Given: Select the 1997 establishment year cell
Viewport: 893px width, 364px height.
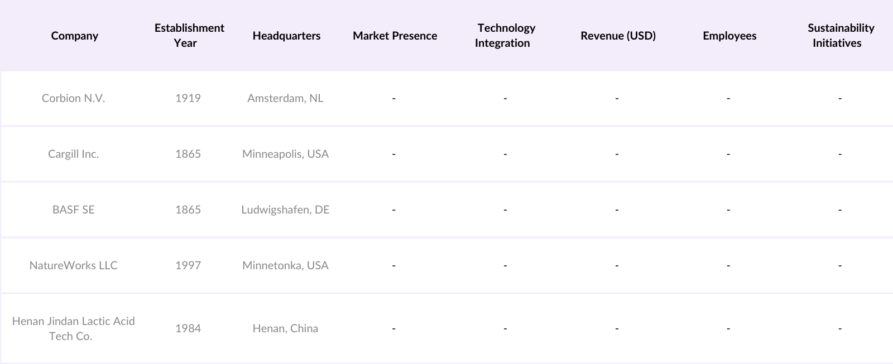Looking at the screenshot, I should click(x=188, y=265).
